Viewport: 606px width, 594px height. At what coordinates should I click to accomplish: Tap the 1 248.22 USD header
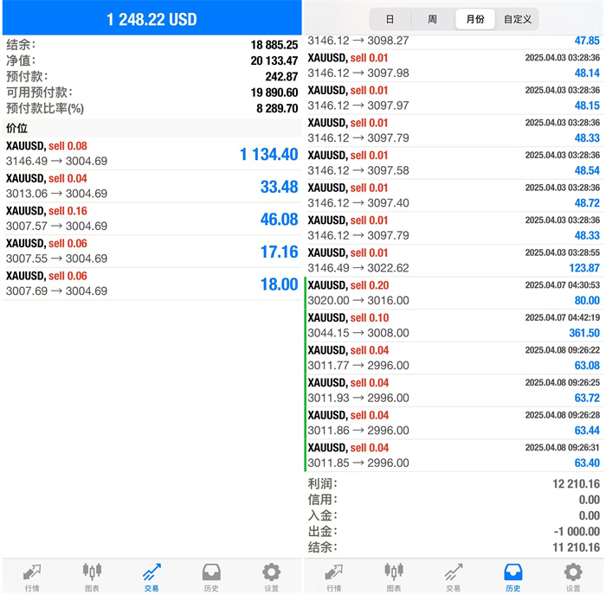151,19
